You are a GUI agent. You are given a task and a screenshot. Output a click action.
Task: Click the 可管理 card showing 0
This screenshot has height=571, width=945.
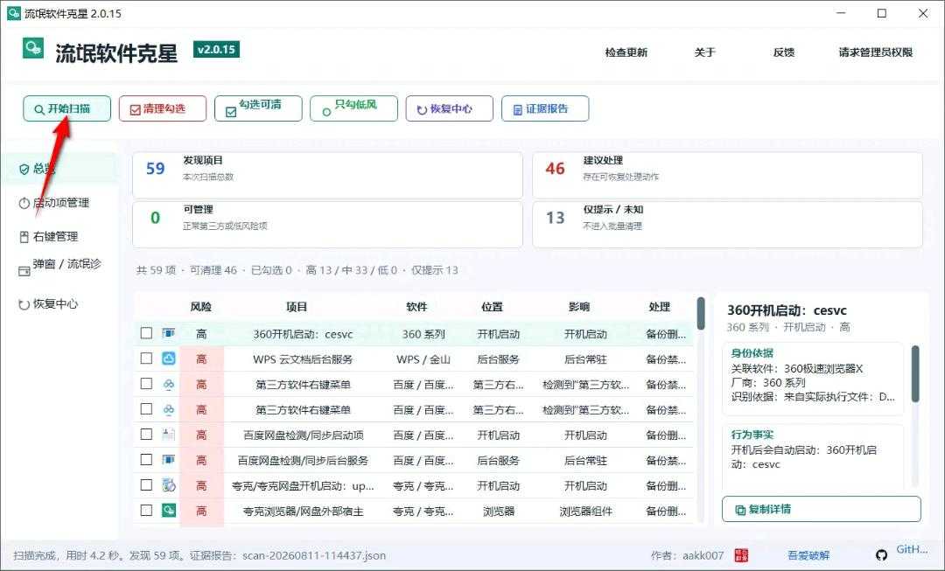coord(327,224)
